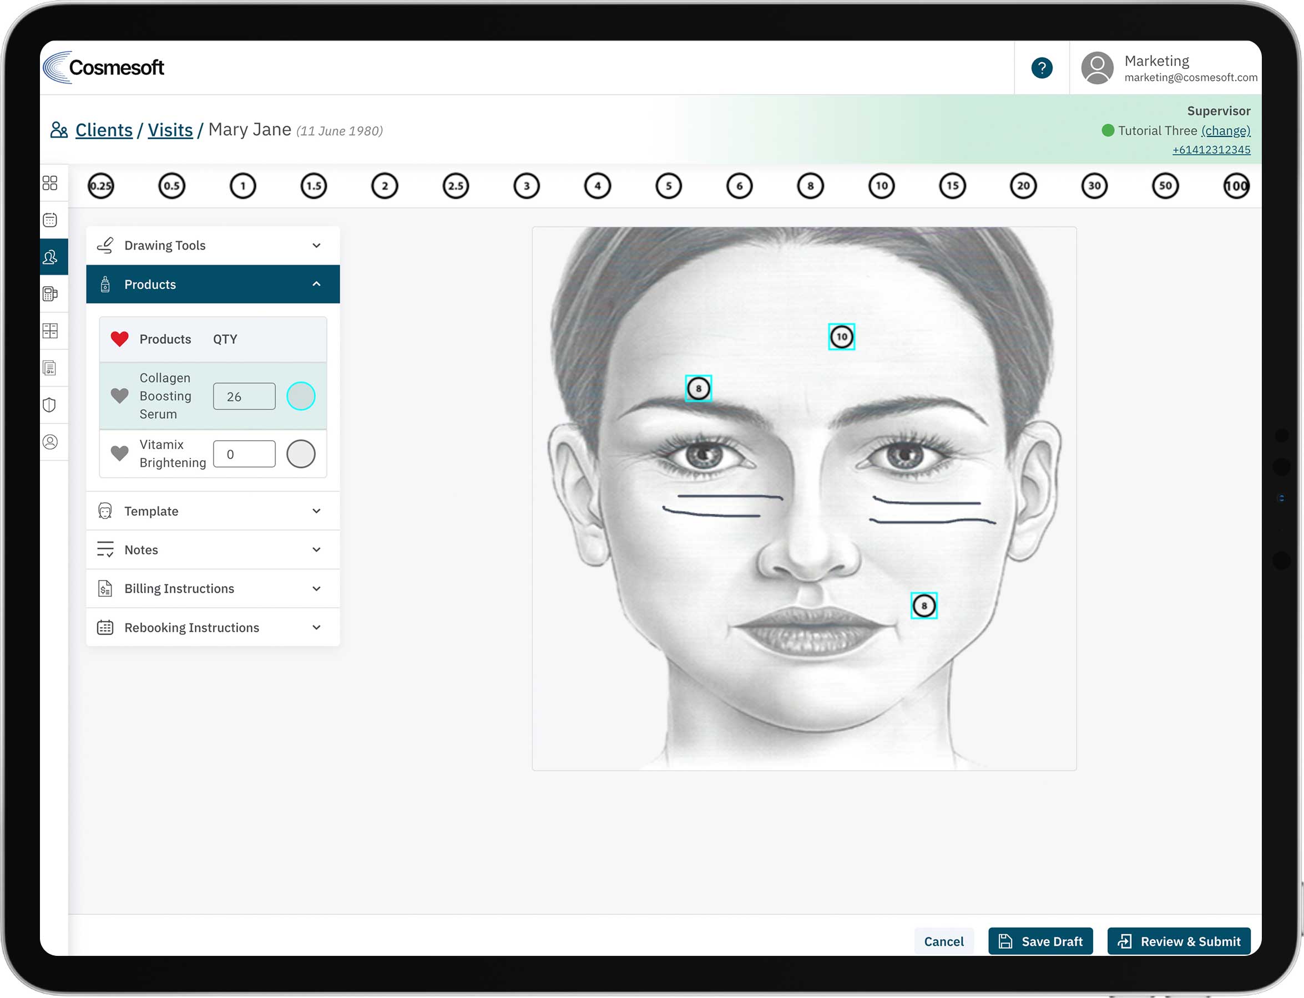Toggle the Vitamix Brightening favorite heart
This screenshot has height=998, width=1304.
click(x=119, y=454)
